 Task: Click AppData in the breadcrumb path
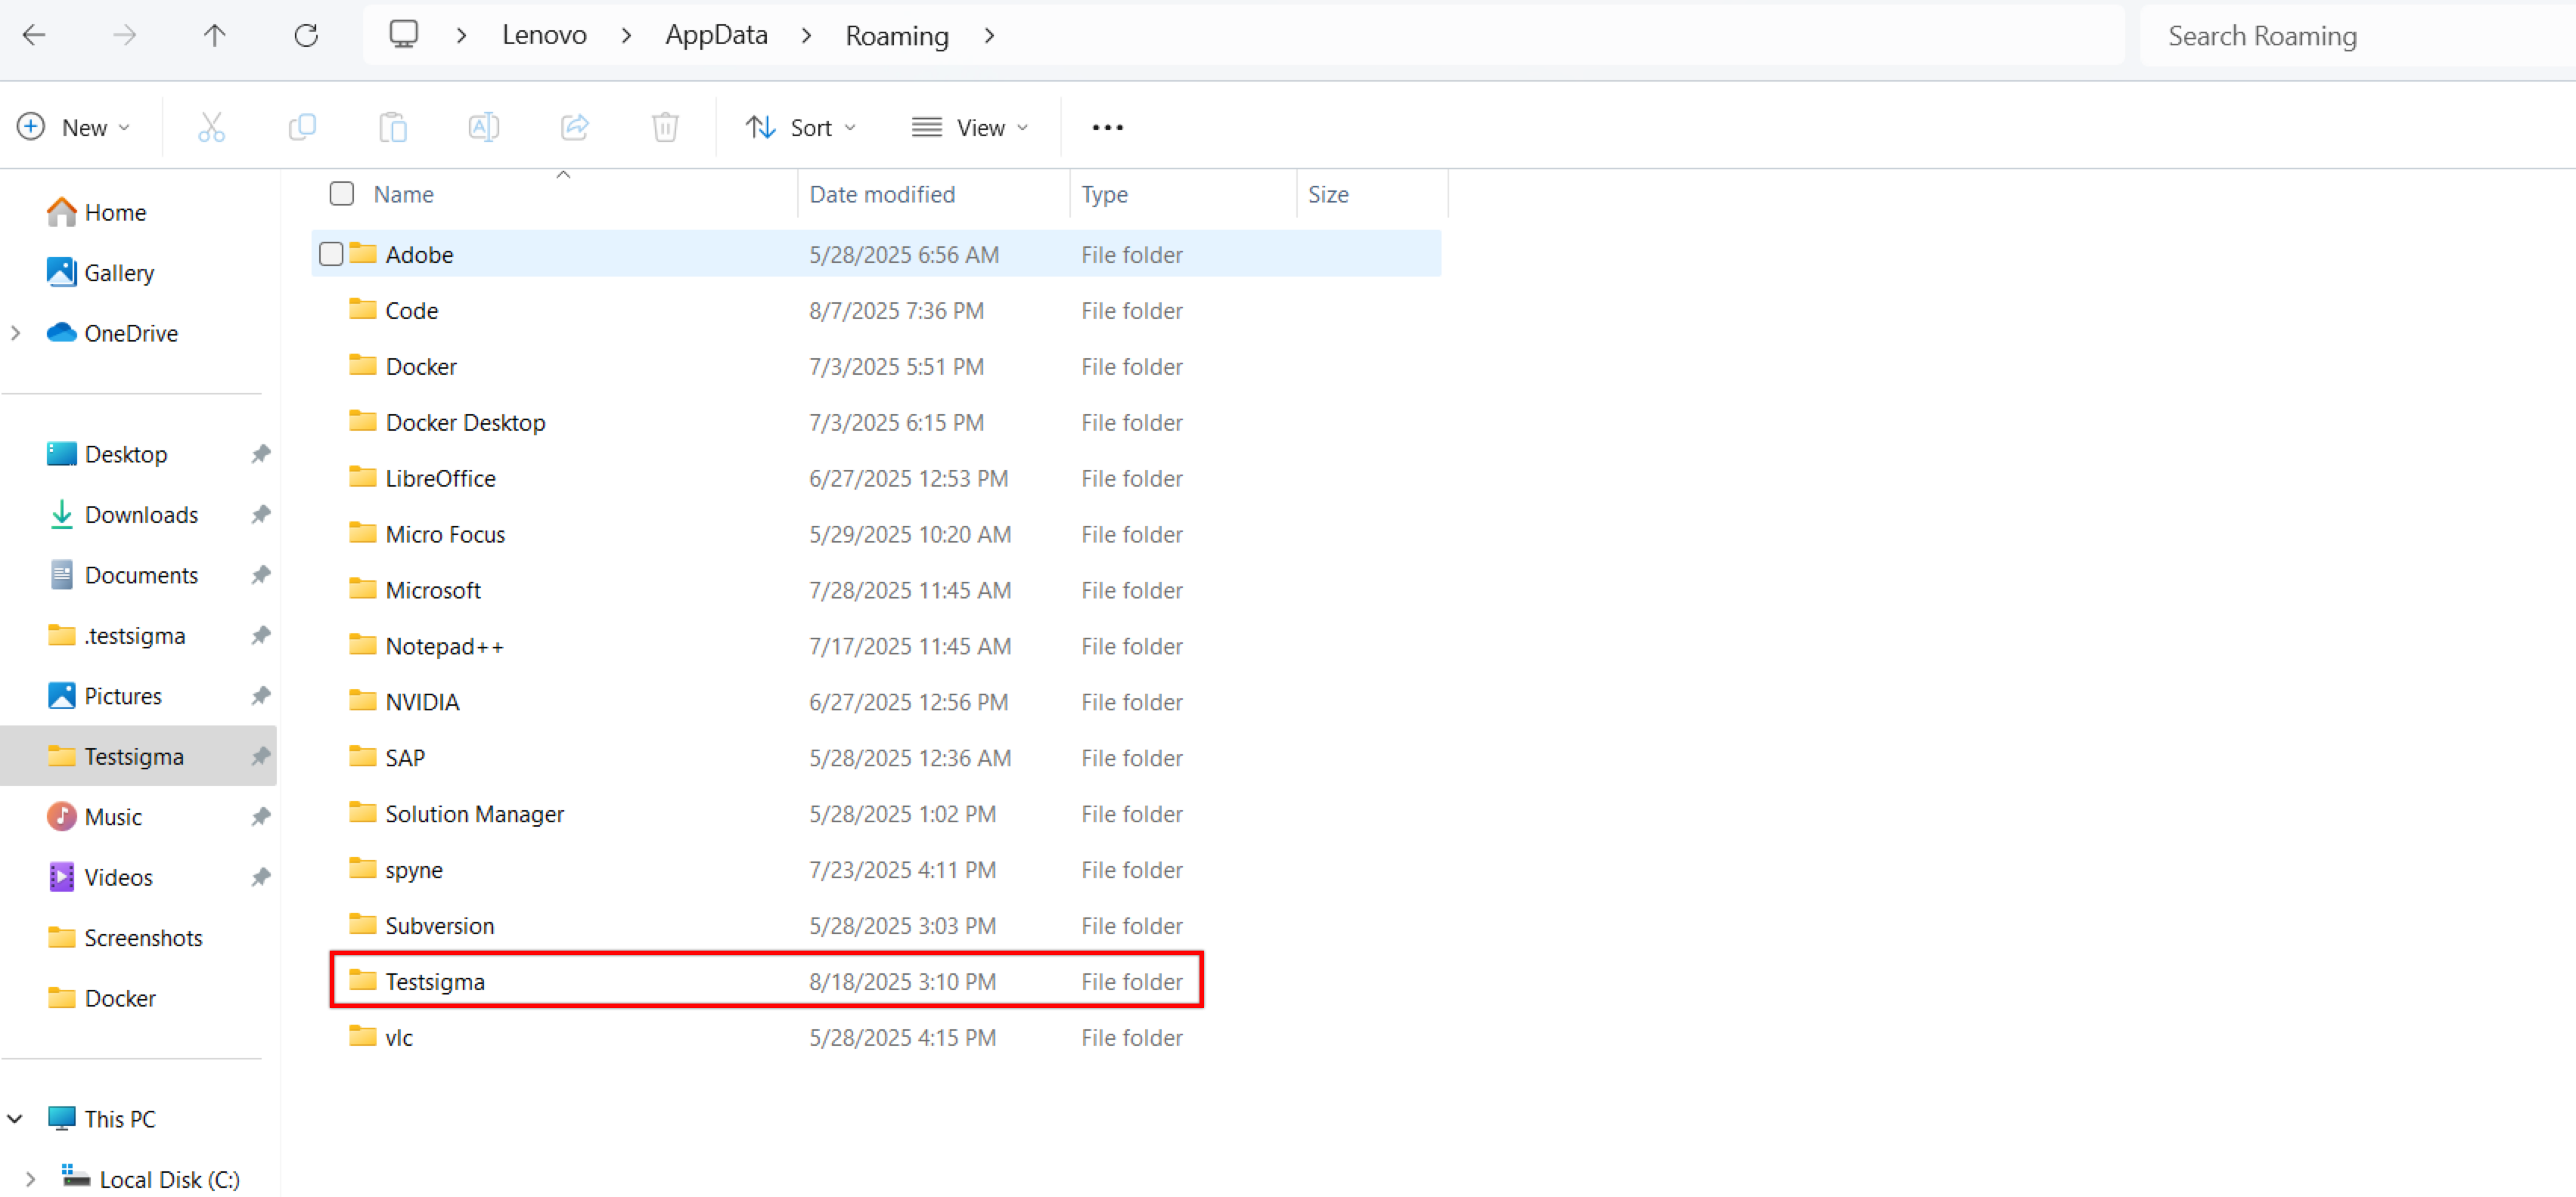tap(716, 36)
